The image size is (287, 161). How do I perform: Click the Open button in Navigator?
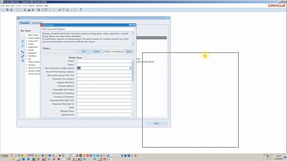pyautogui.click(x=157, y=123)
